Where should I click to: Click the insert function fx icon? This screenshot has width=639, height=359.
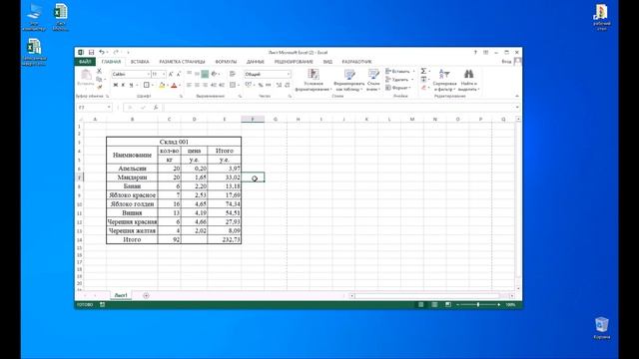point(156,108)
